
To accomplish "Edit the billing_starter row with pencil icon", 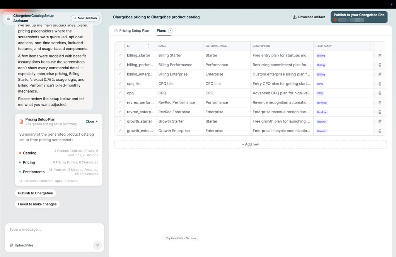I will (x=120, y=55).
